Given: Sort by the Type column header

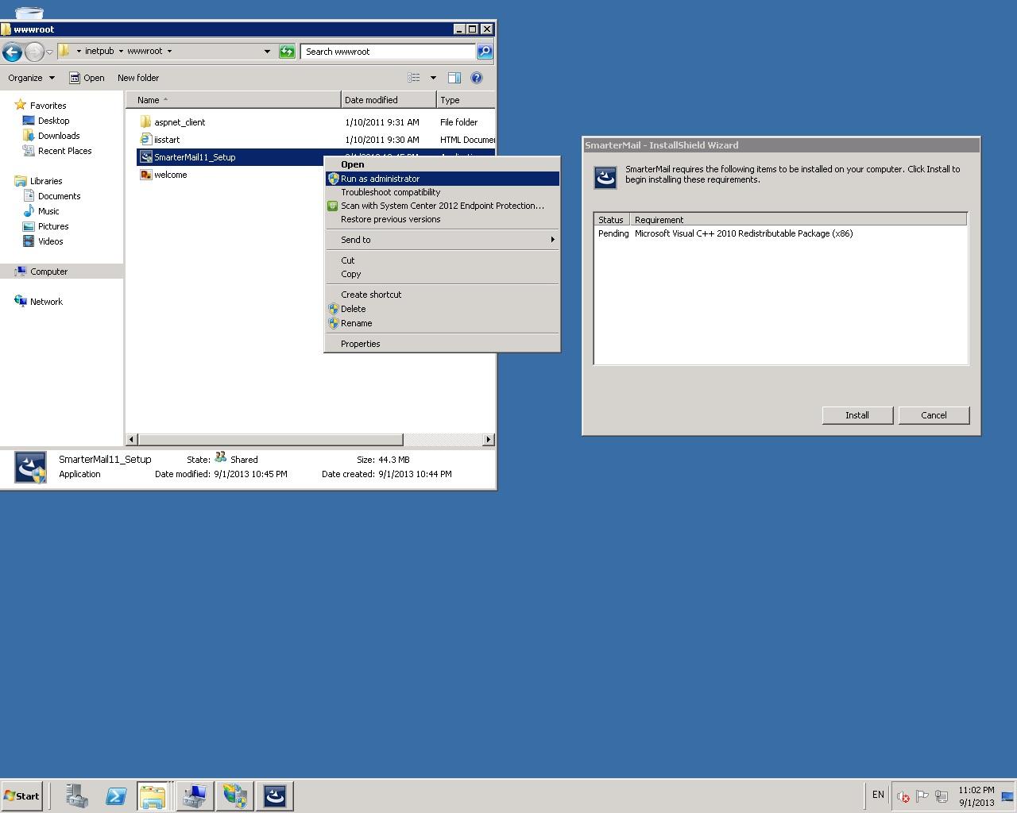Looking at the screenshot, I should [x=466, y=100].
